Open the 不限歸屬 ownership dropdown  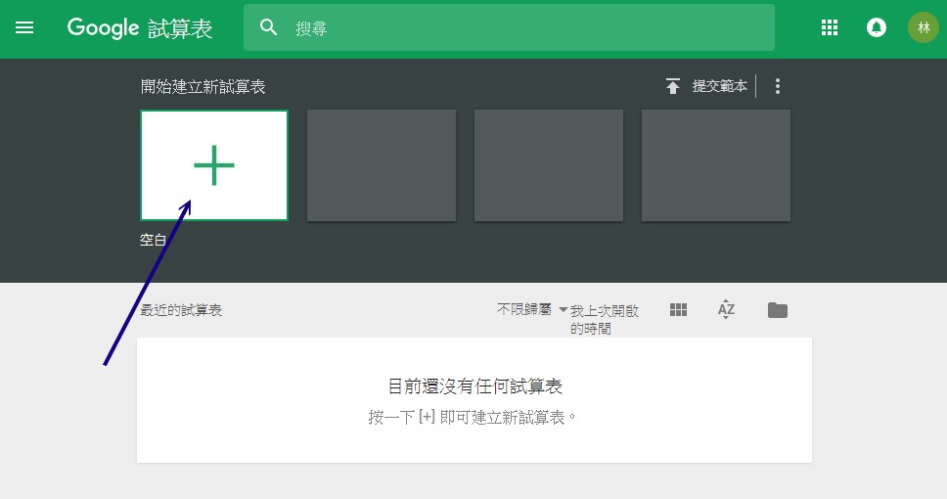531,309
